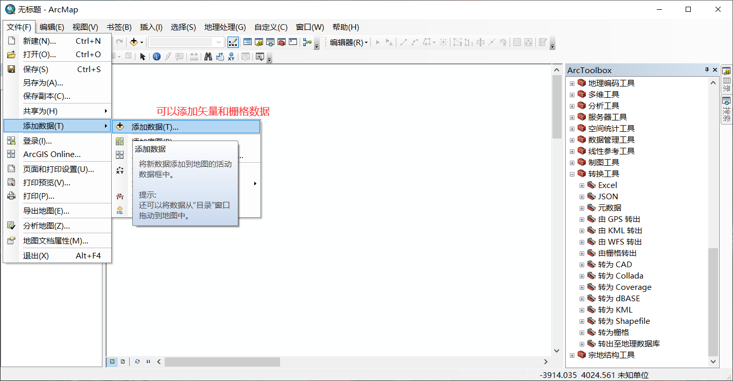Choose 另存为(A)... from File menu
This screenshot has height=381, width=733.
click(x=57, y=82)
